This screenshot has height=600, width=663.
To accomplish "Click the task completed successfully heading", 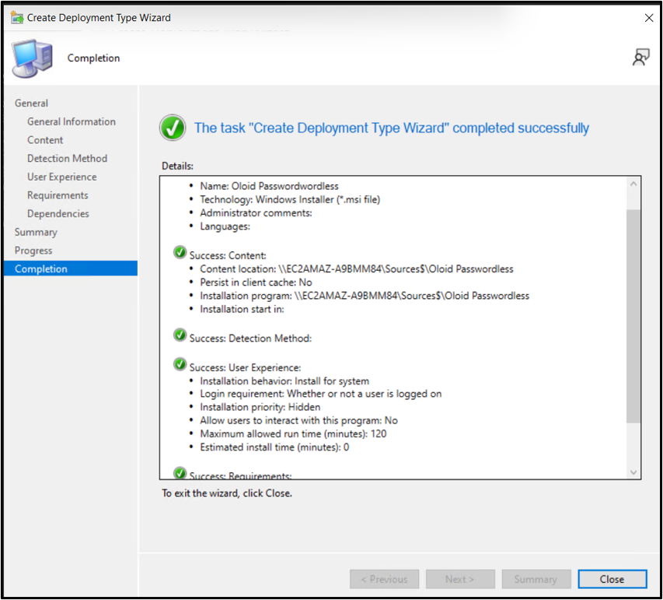I will pyautogui.click(x=392, y=128).
